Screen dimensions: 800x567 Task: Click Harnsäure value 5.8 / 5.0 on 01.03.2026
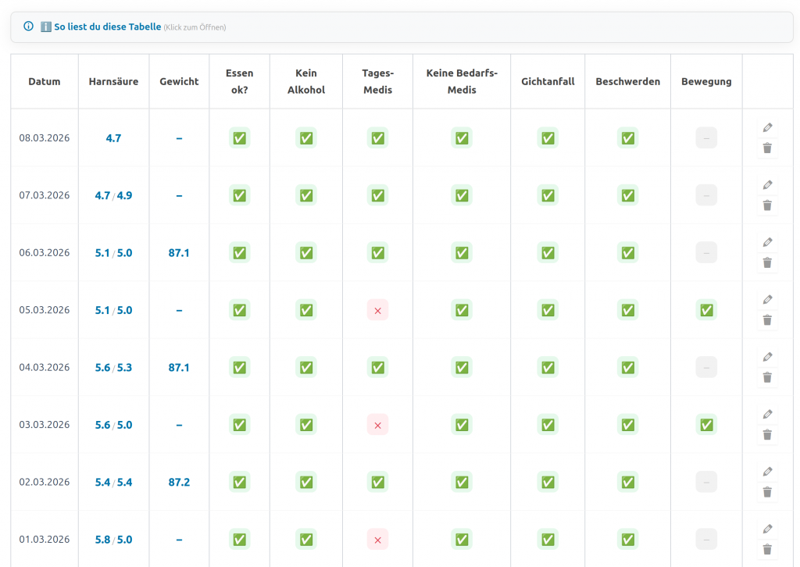tap(113, 540)
